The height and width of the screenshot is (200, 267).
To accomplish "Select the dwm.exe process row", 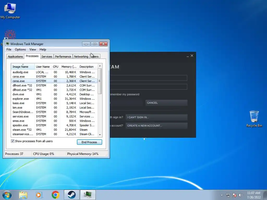I will click(54, 94).
